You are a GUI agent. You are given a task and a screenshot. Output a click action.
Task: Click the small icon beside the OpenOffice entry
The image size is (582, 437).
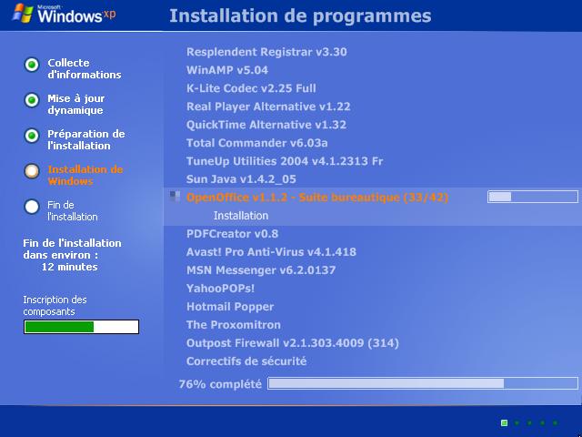pyautogui.click(x=175, y=197)
